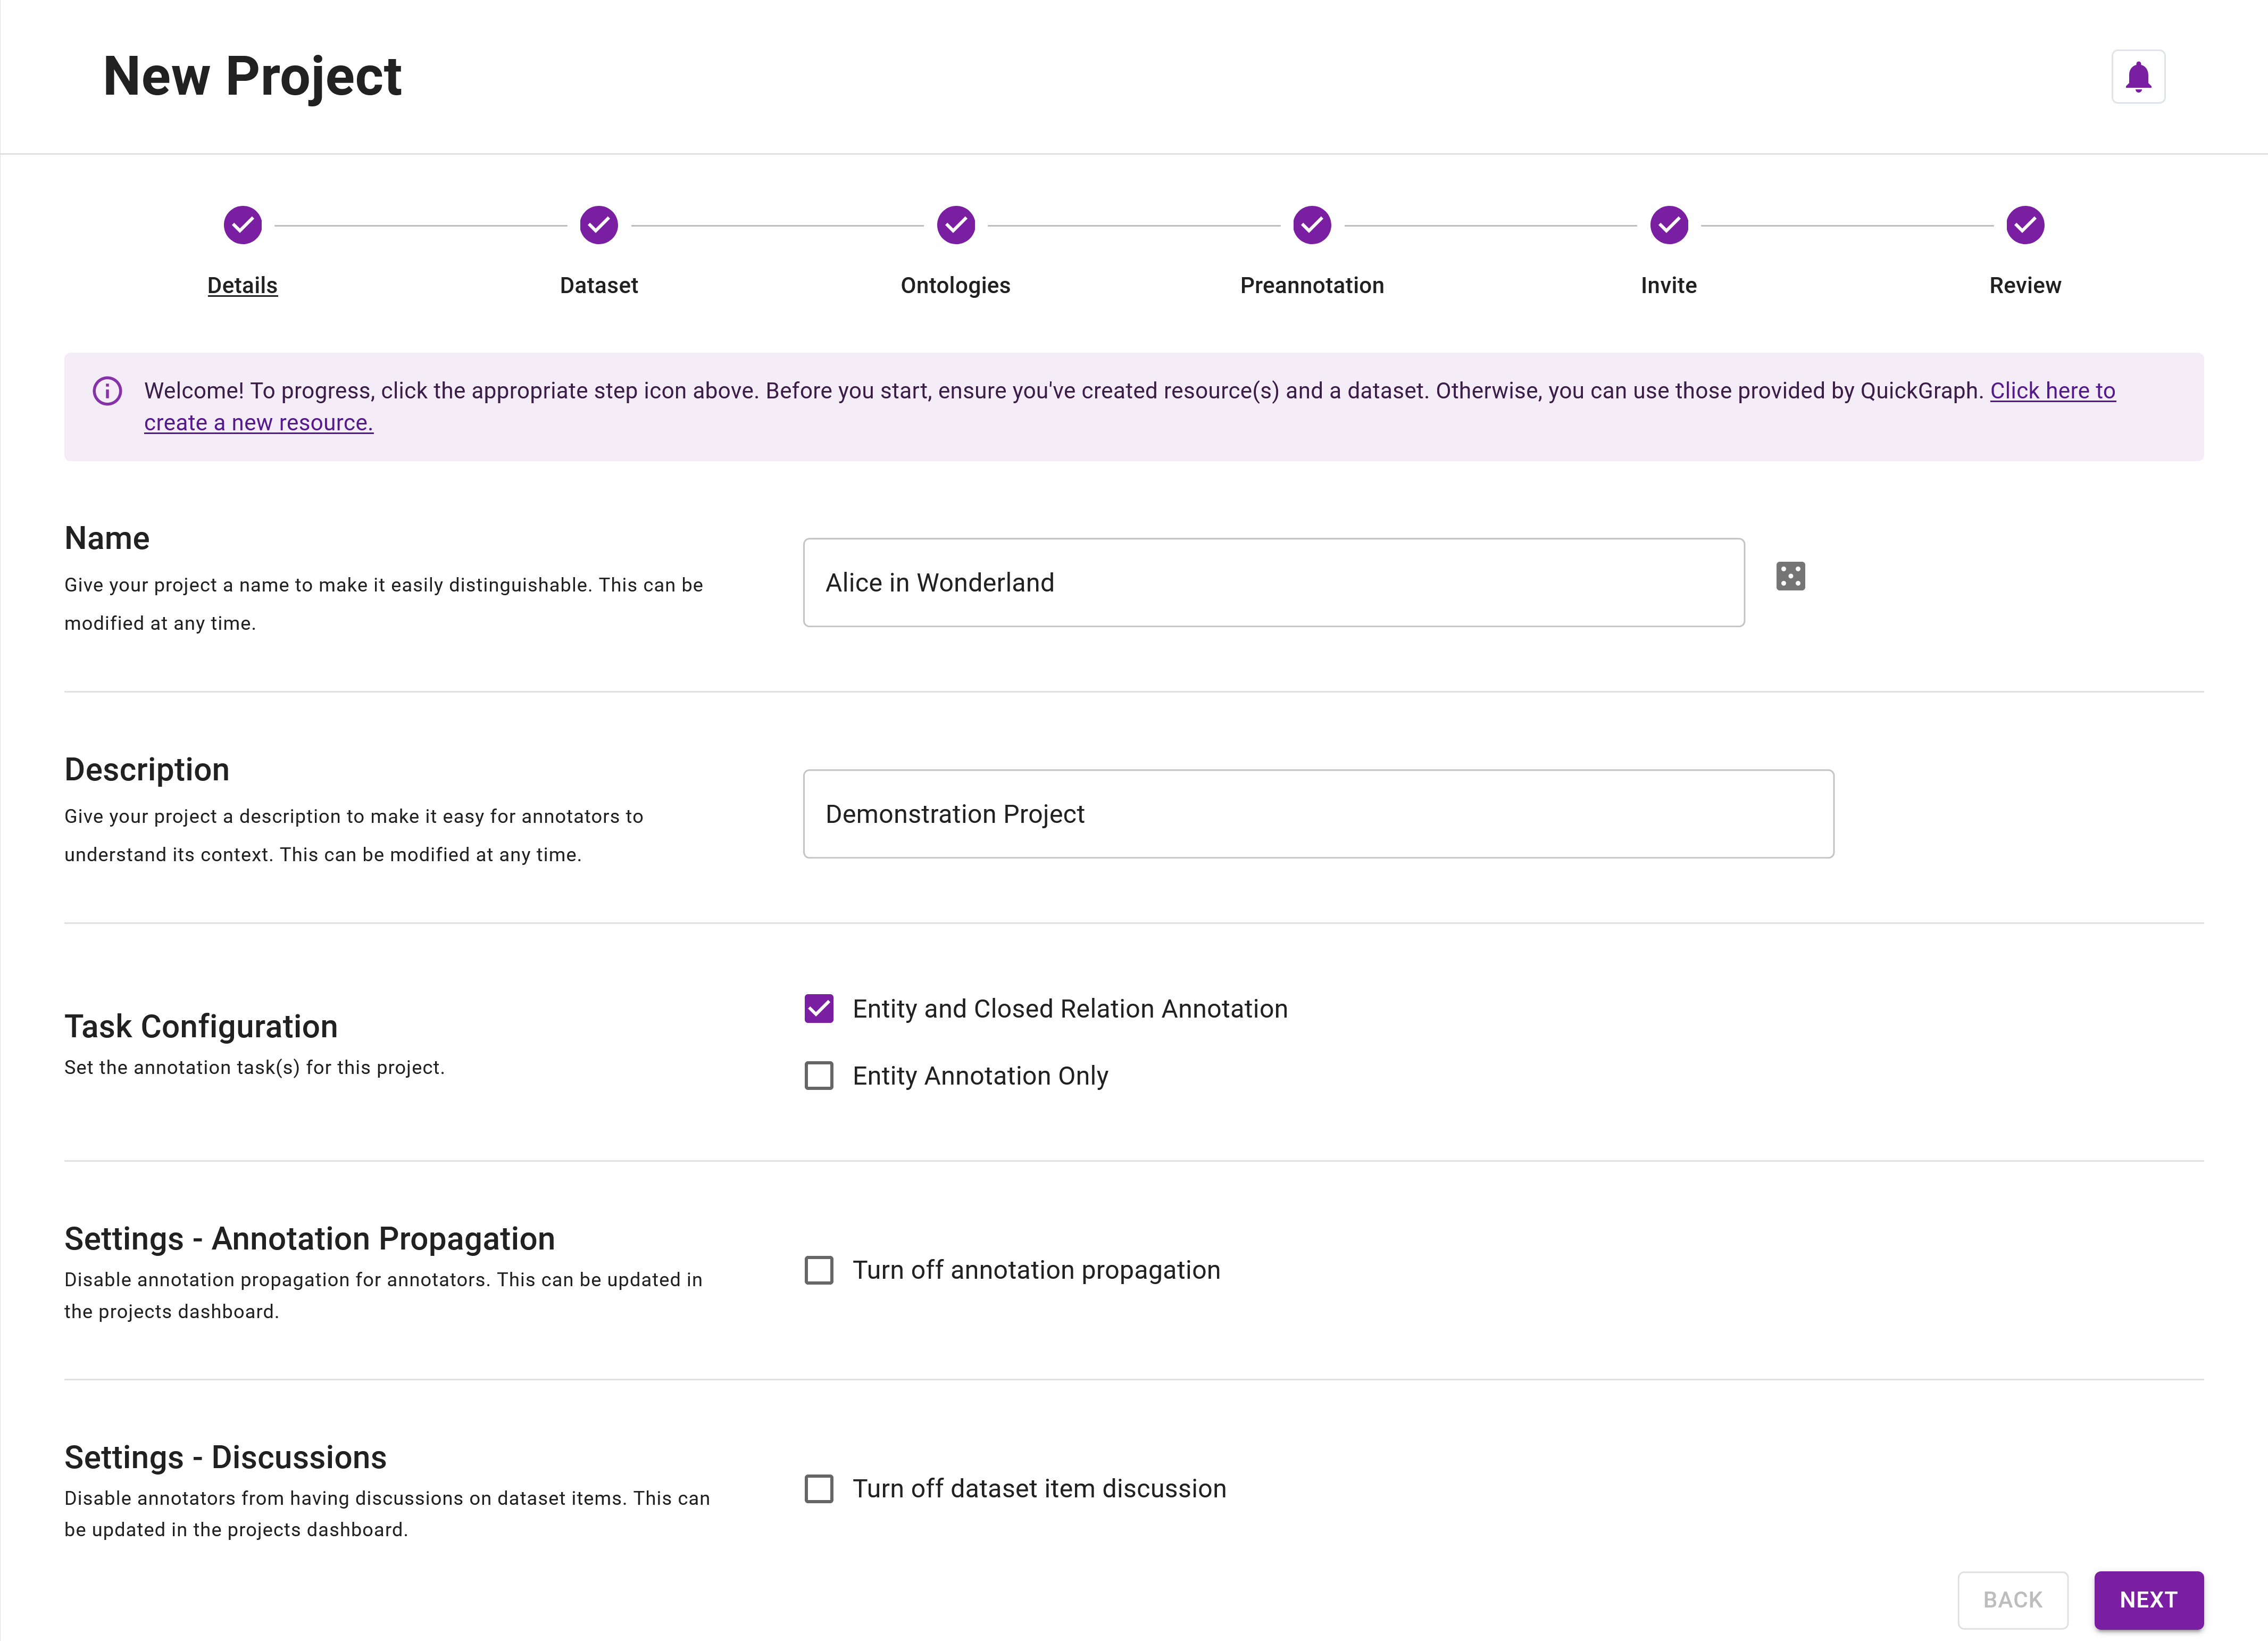Select the New Project heading
Image resolution: width=2268 pixels, height=1641 pixels.
(252, 75)
